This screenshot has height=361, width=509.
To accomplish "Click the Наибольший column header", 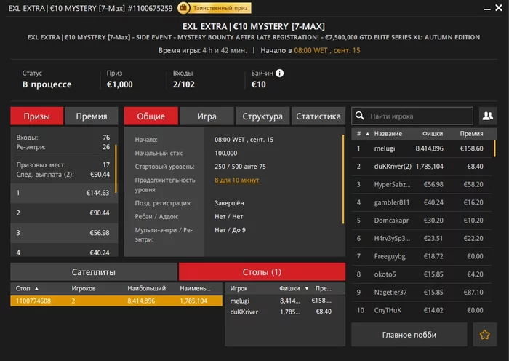I will [146, 288].
